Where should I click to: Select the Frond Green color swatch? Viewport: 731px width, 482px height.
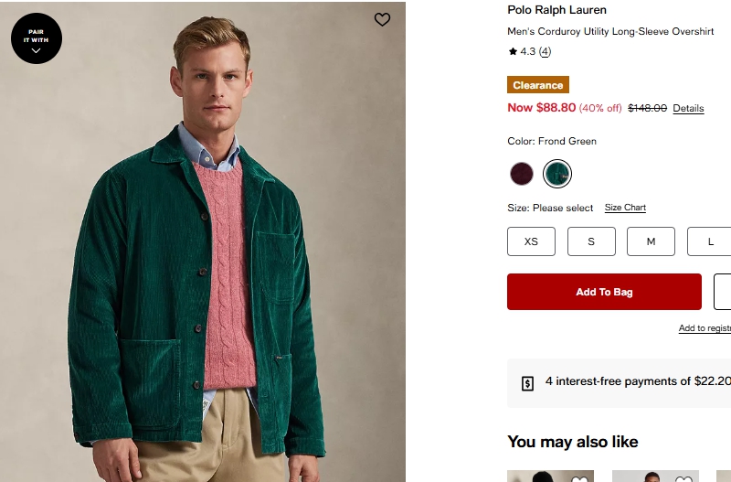(x=557, y=173)
